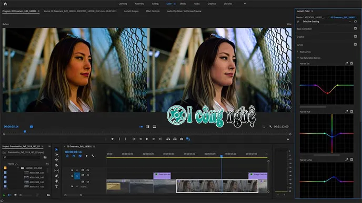
Task: Click Hue vs Luma eyedropper
Action: tap(347, 159)
